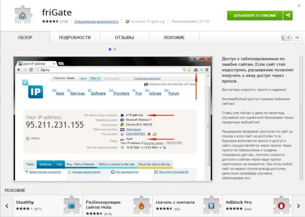
Task: Click the 'EASYSERVER' provider link
Action: tap(135, 134)
